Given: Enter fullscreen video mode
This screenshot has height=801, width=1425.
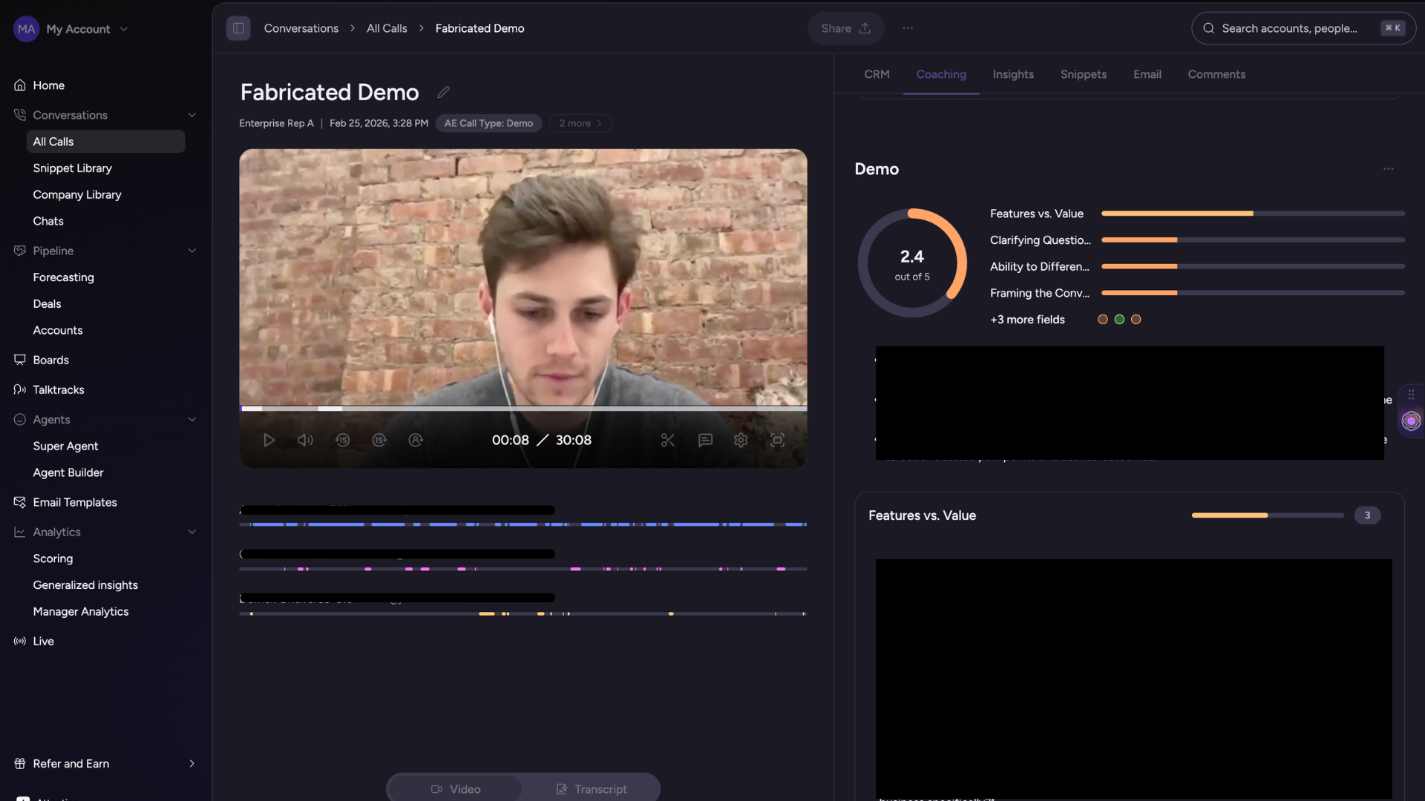Looking at the screenshot, I should click(777, 441).
